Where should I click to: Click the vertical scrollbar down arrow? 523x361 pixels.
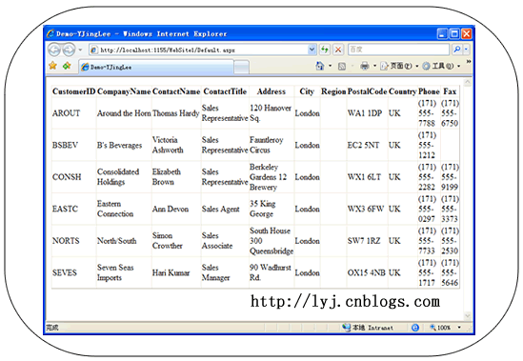[468, 315]
